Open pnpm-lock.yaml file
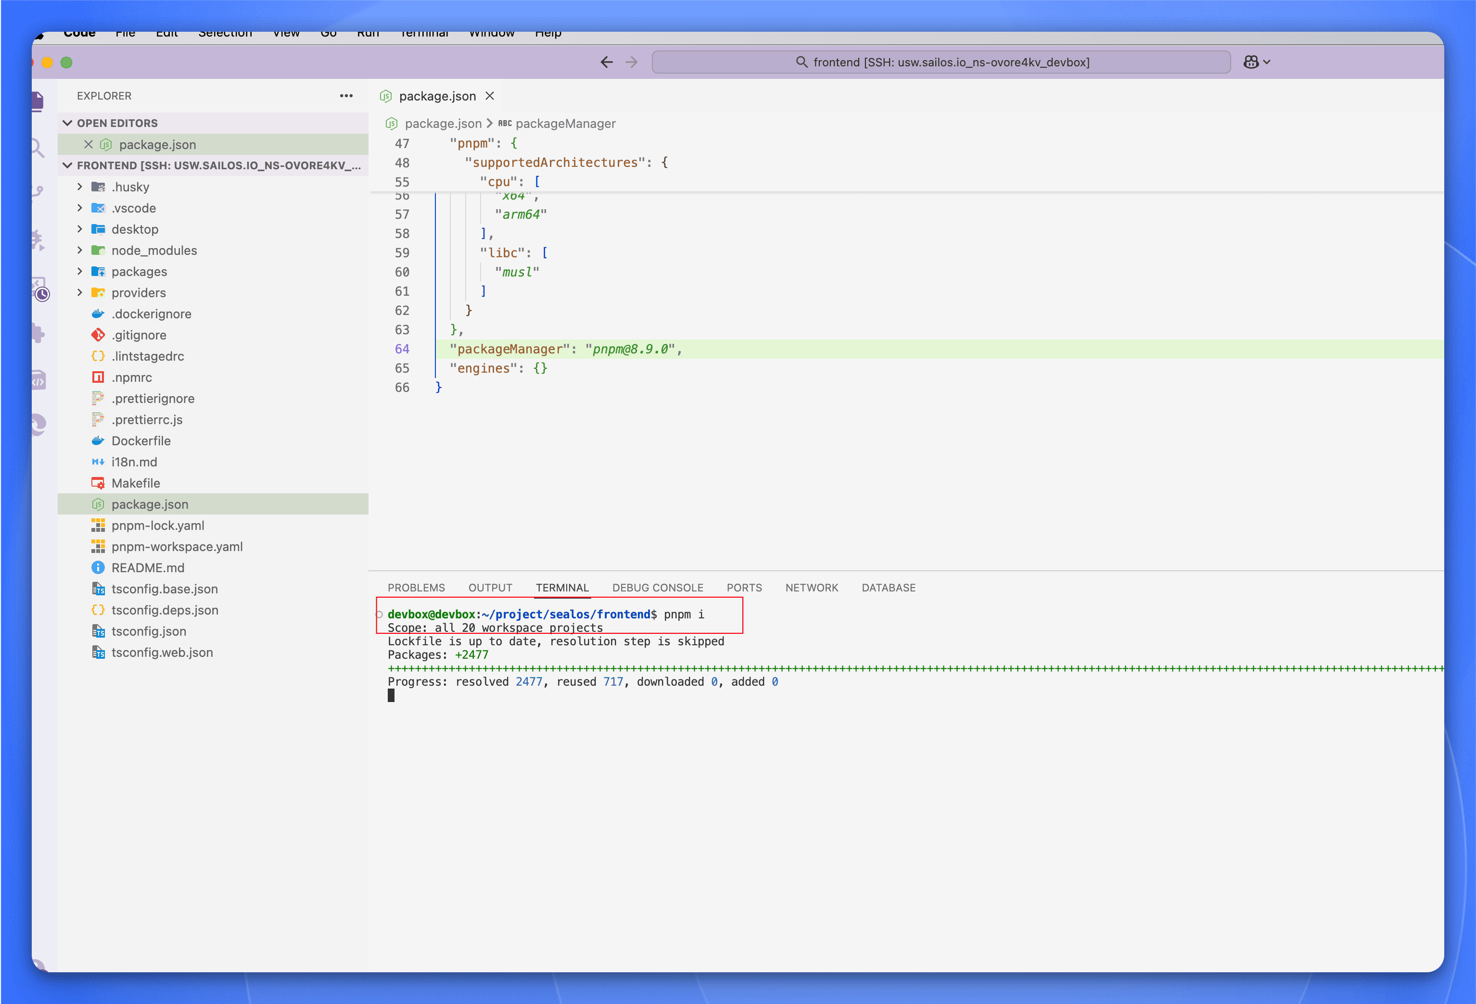 [x=157, y=526]
